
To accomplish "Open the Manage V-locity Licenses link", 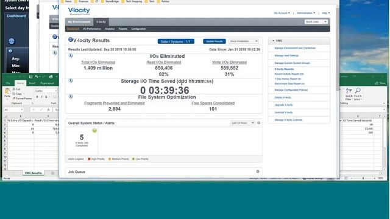I will pyautogui.click(x=288, y=120).
